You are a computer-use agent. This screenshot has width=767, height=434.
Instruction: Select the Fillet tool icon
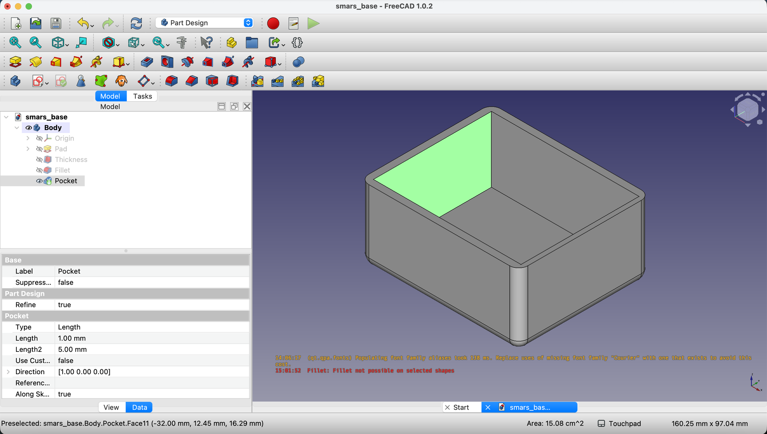pyautogui.click(x=171, y=81)
